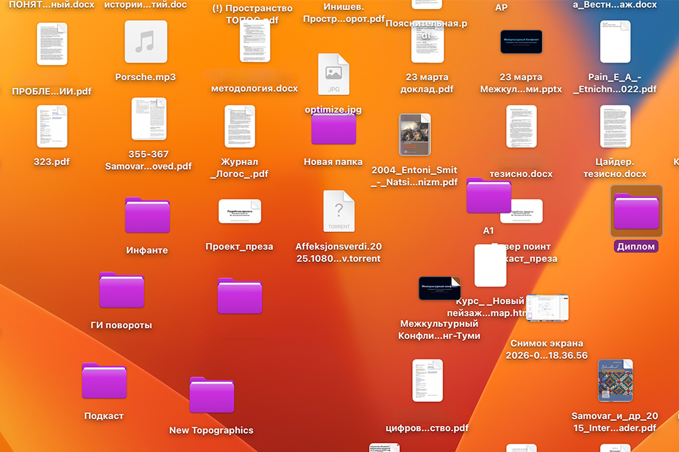This screenshot has width=679, height=452.
Task: Select the Цайдер. тезисно.docx document
Action: 615,127
